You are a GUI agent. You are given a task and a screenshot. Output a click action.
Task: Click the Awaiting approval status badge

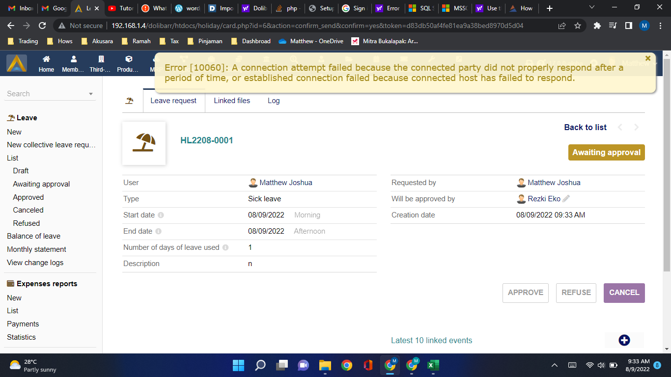[x=607, y=152]
